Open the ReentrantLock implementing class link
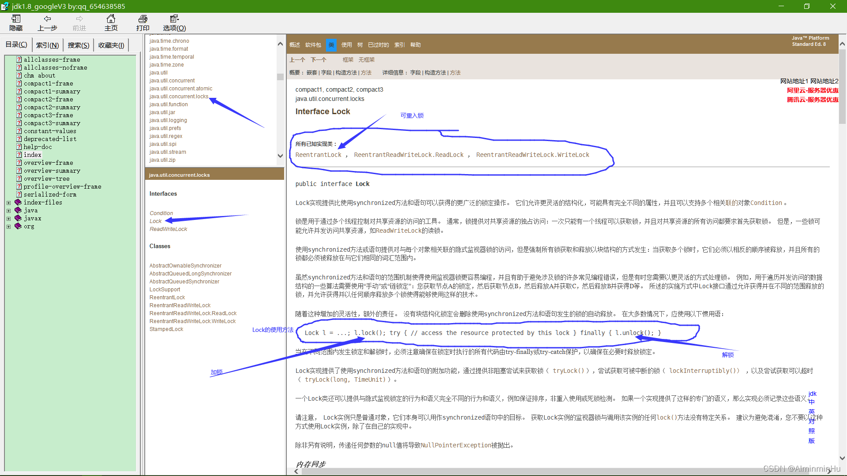 pos(318,155)
